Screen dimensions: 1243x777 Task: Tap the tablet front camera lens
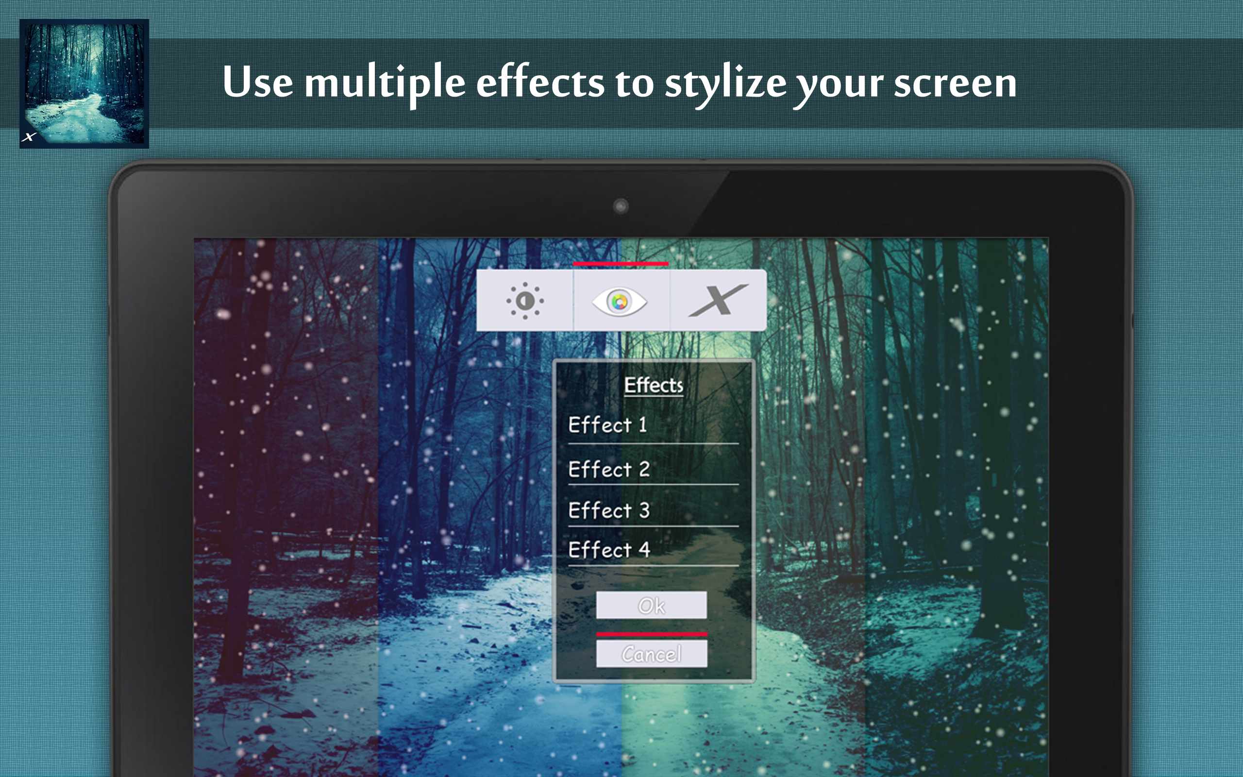pyautogui.click(x=621, y=206)
